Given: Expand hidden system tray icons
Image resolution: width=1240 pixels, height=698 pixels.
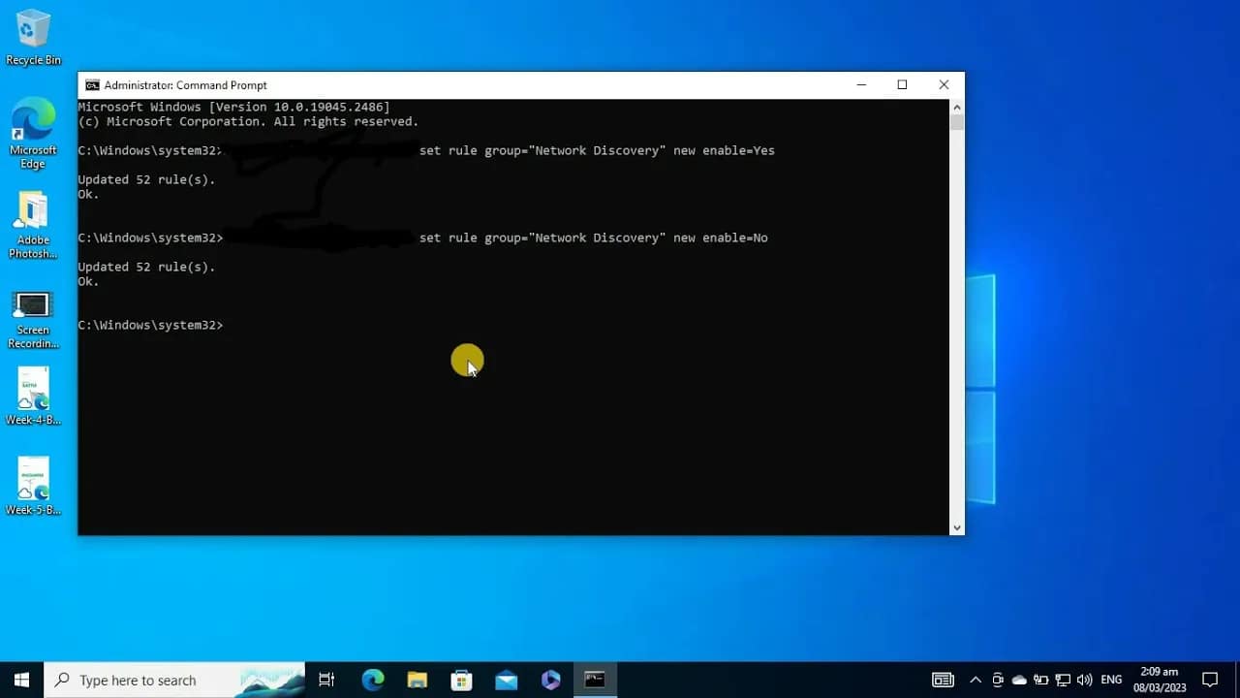Looking at the screenshot, I should (976, 680).
